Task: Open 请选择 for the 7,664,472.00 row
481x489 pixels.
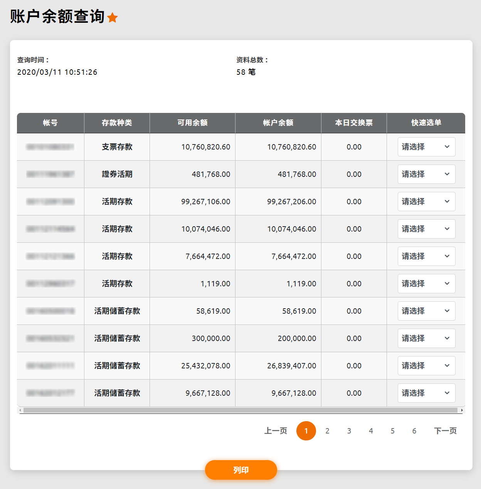Action: point(426,256)
